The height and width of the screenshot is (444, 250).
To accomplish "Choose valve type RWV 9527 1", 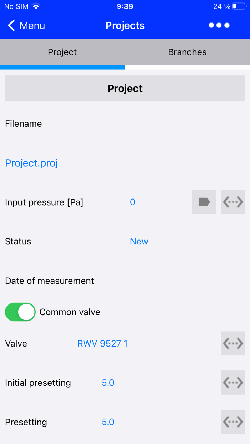I will click(x=102, y=343).
